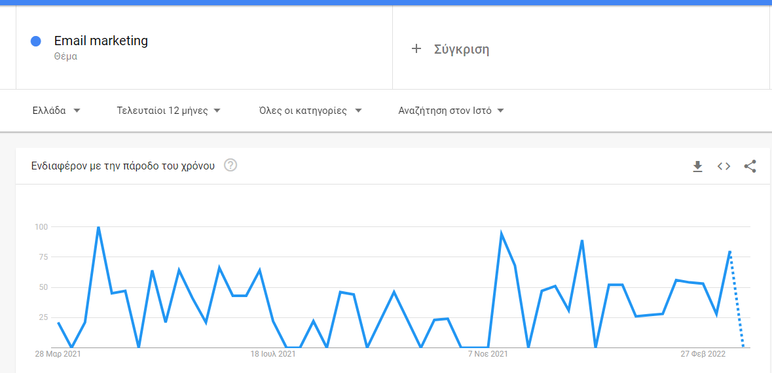Expand the Αναζήτηση στον Ιστό search type dropdown
Viewport: 772px width, 373px height.
click(451, 111)
